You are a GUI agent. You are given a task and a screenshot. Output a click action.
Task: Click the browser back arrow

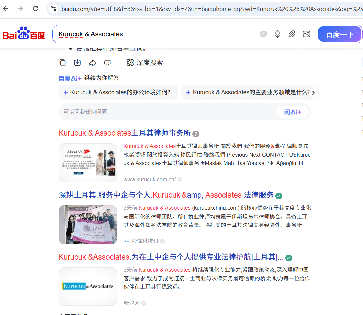[x=6, y=9]
